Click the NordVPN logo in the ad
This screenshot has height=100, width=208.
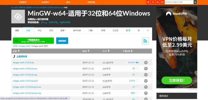[x=176, y=14]
